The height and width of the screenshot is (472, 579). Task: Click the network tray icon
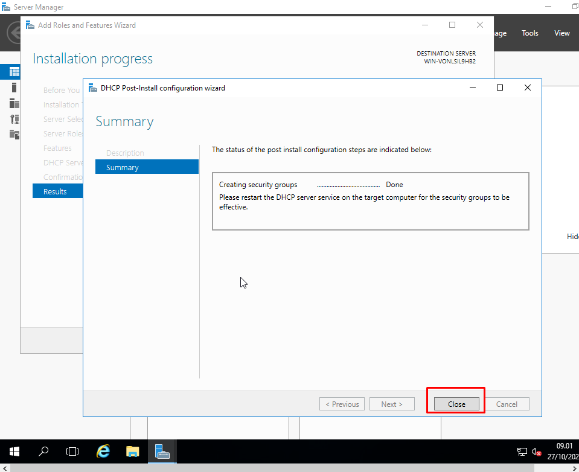(522, 451)
